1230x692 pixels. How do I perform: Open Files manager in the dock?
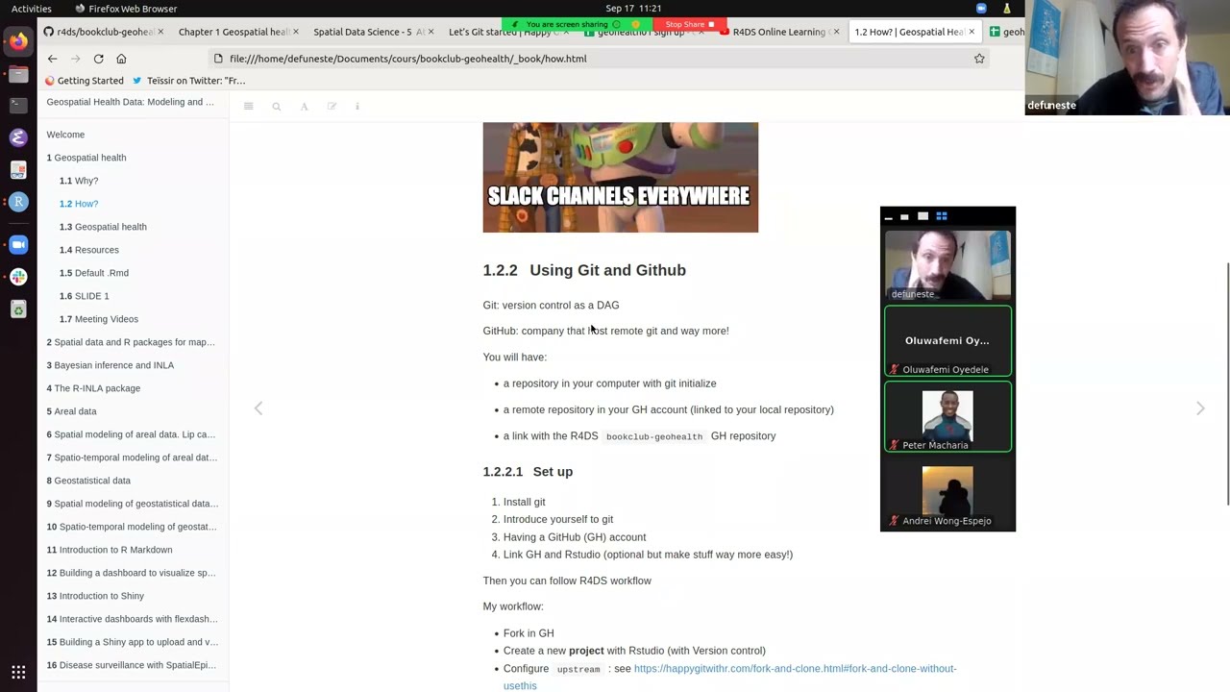(x=18, y=73)
